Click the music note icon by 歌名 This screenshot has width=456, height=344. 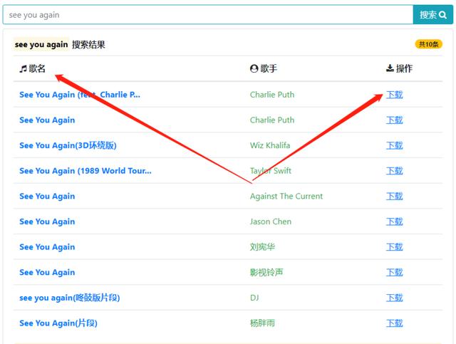[23, 69]
